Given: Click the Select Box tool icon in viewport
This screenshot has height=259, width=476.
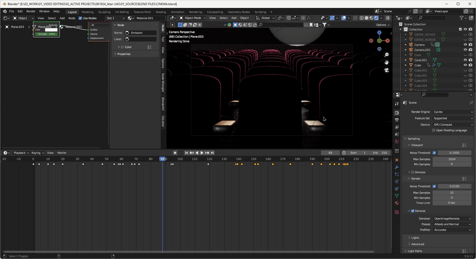Looking at the screenshot, I should click(x=173, y=25).
